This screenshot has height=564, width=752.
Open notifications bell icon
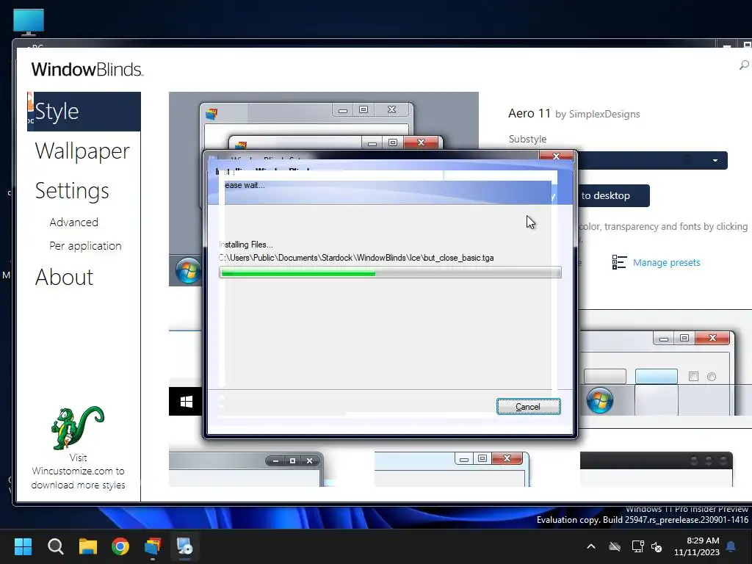(731, 546)
